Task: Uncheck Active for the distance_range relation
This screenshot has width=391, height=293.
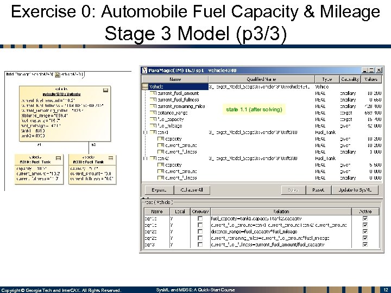Action: click(365, 232)
